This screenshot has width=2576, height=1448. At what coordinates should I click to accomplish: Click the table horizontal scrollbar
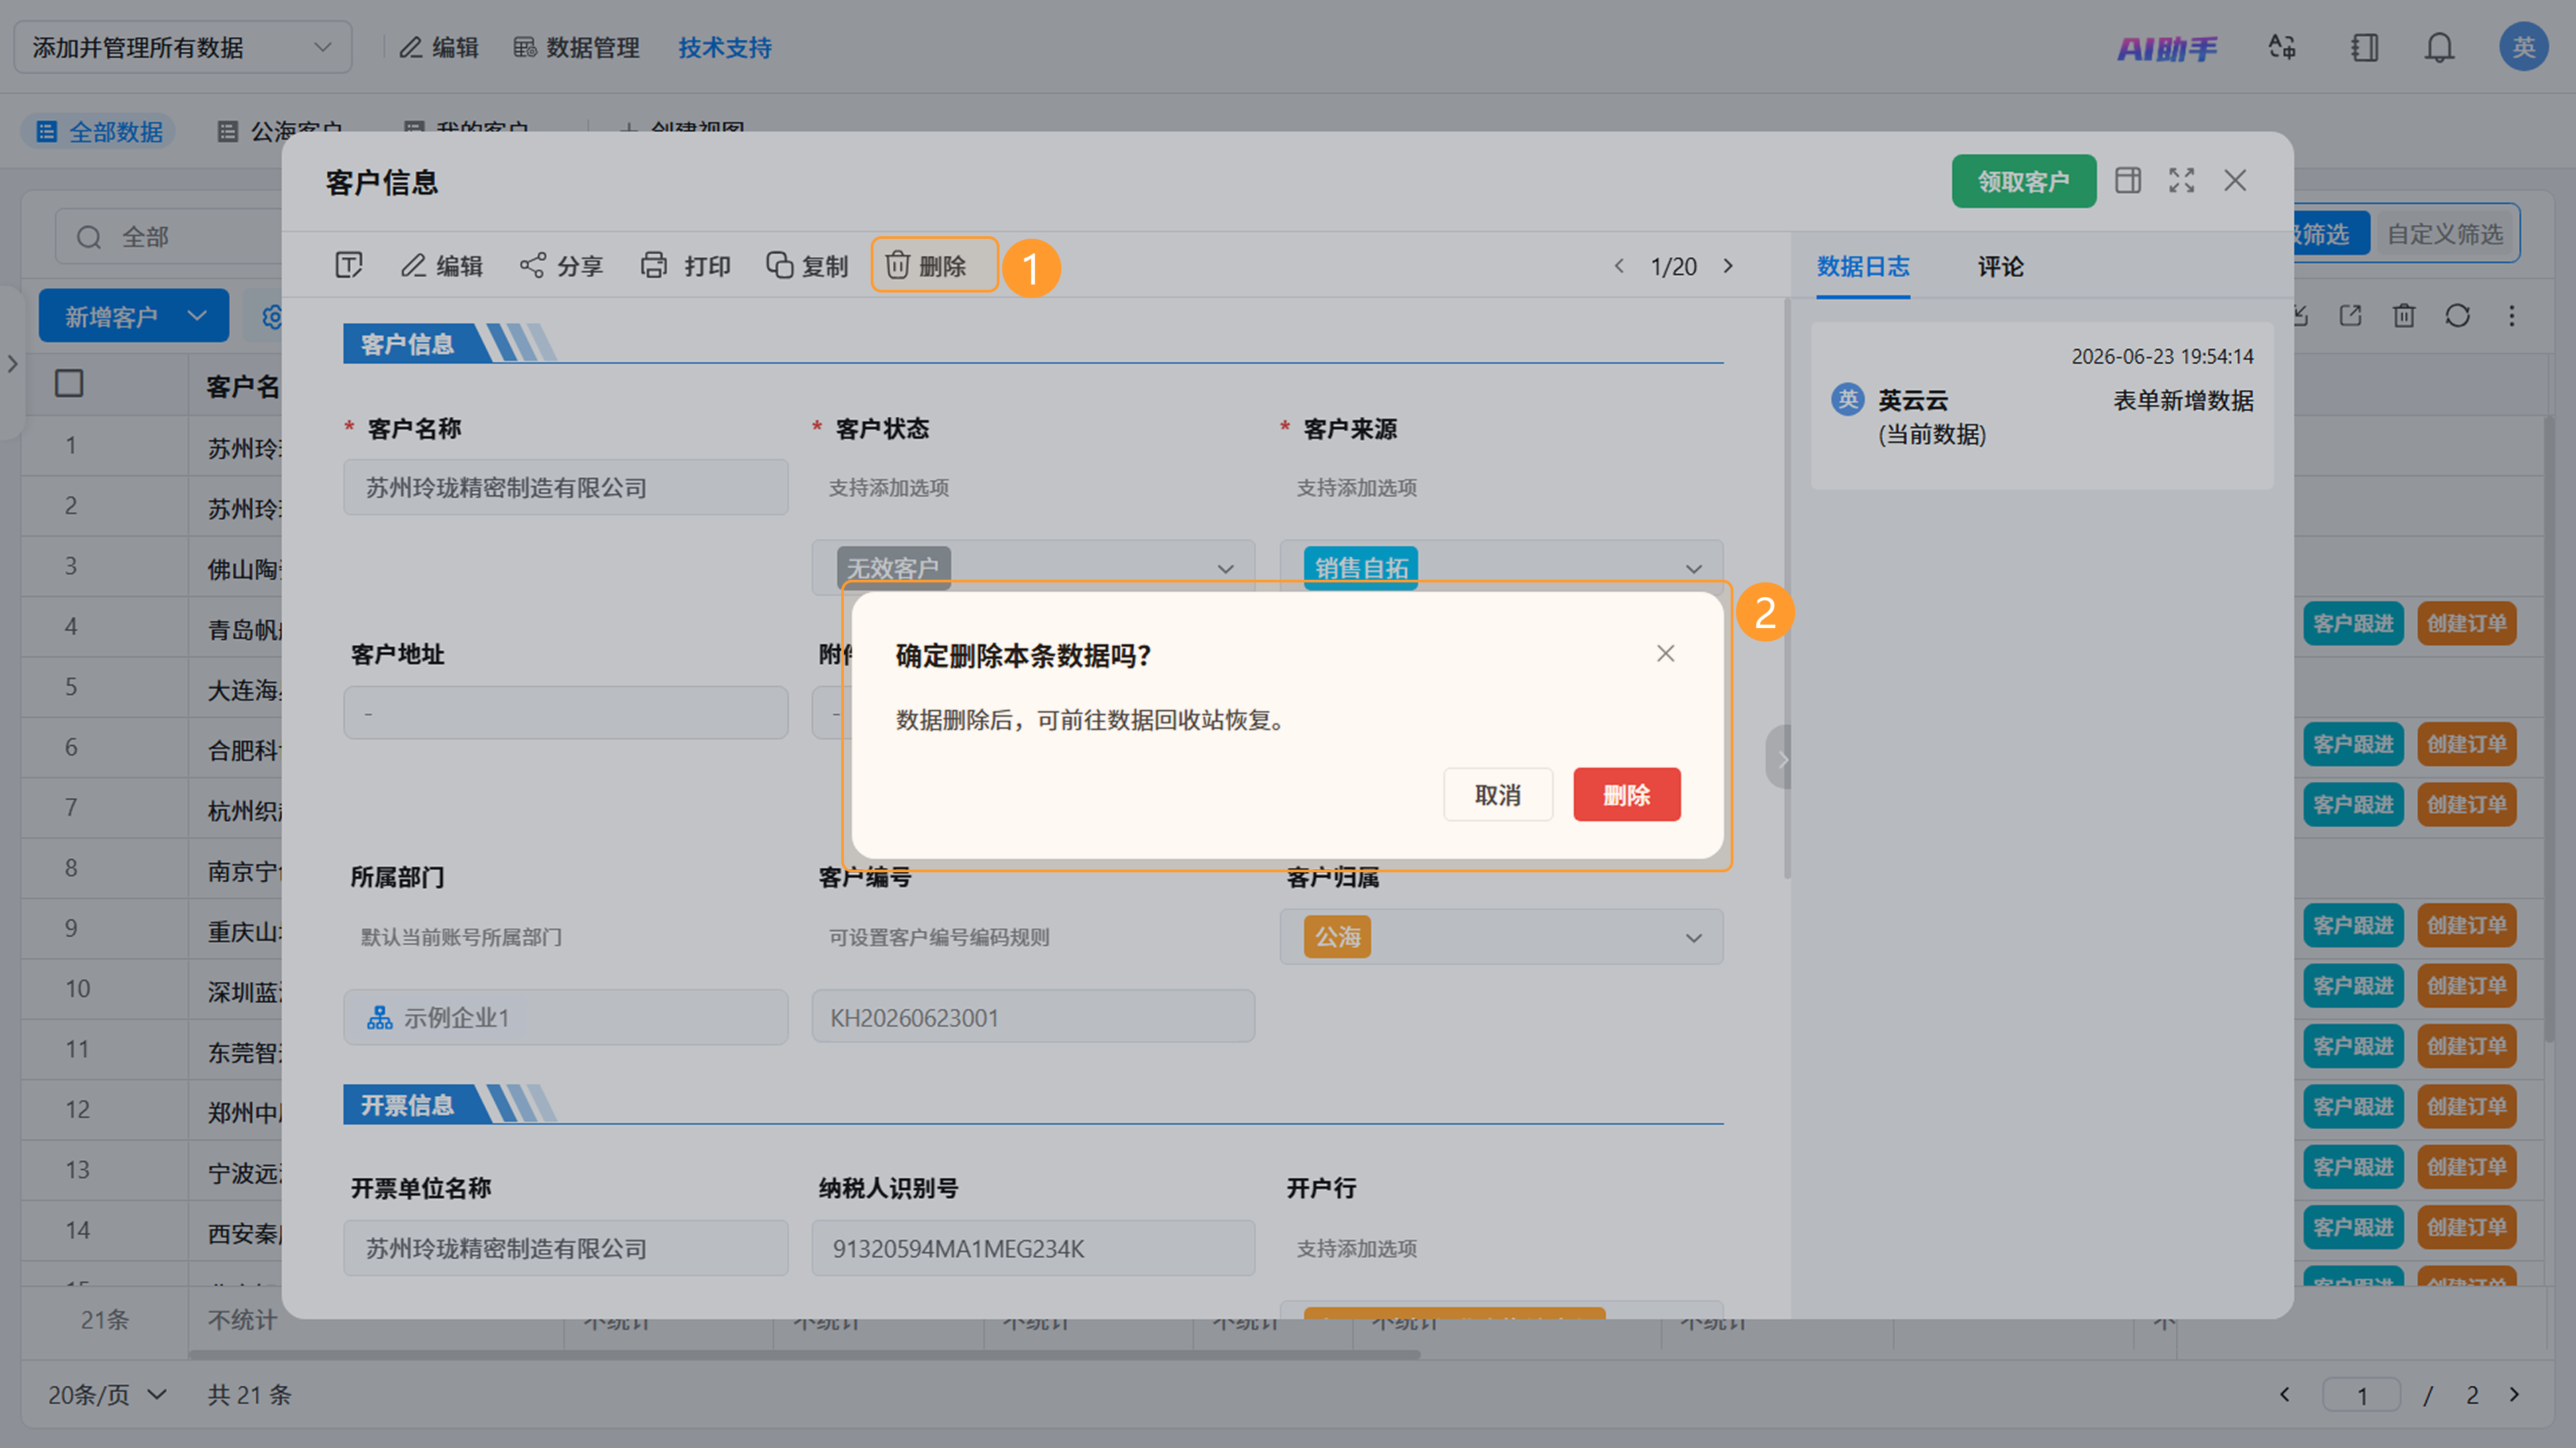click(x=804, y=1355)
